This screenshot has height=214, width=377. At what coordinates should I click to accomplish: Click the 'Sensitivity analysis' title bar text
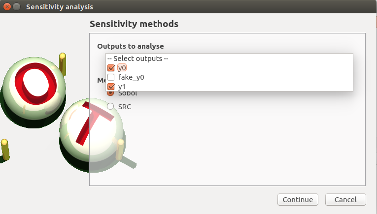(60, 7)
